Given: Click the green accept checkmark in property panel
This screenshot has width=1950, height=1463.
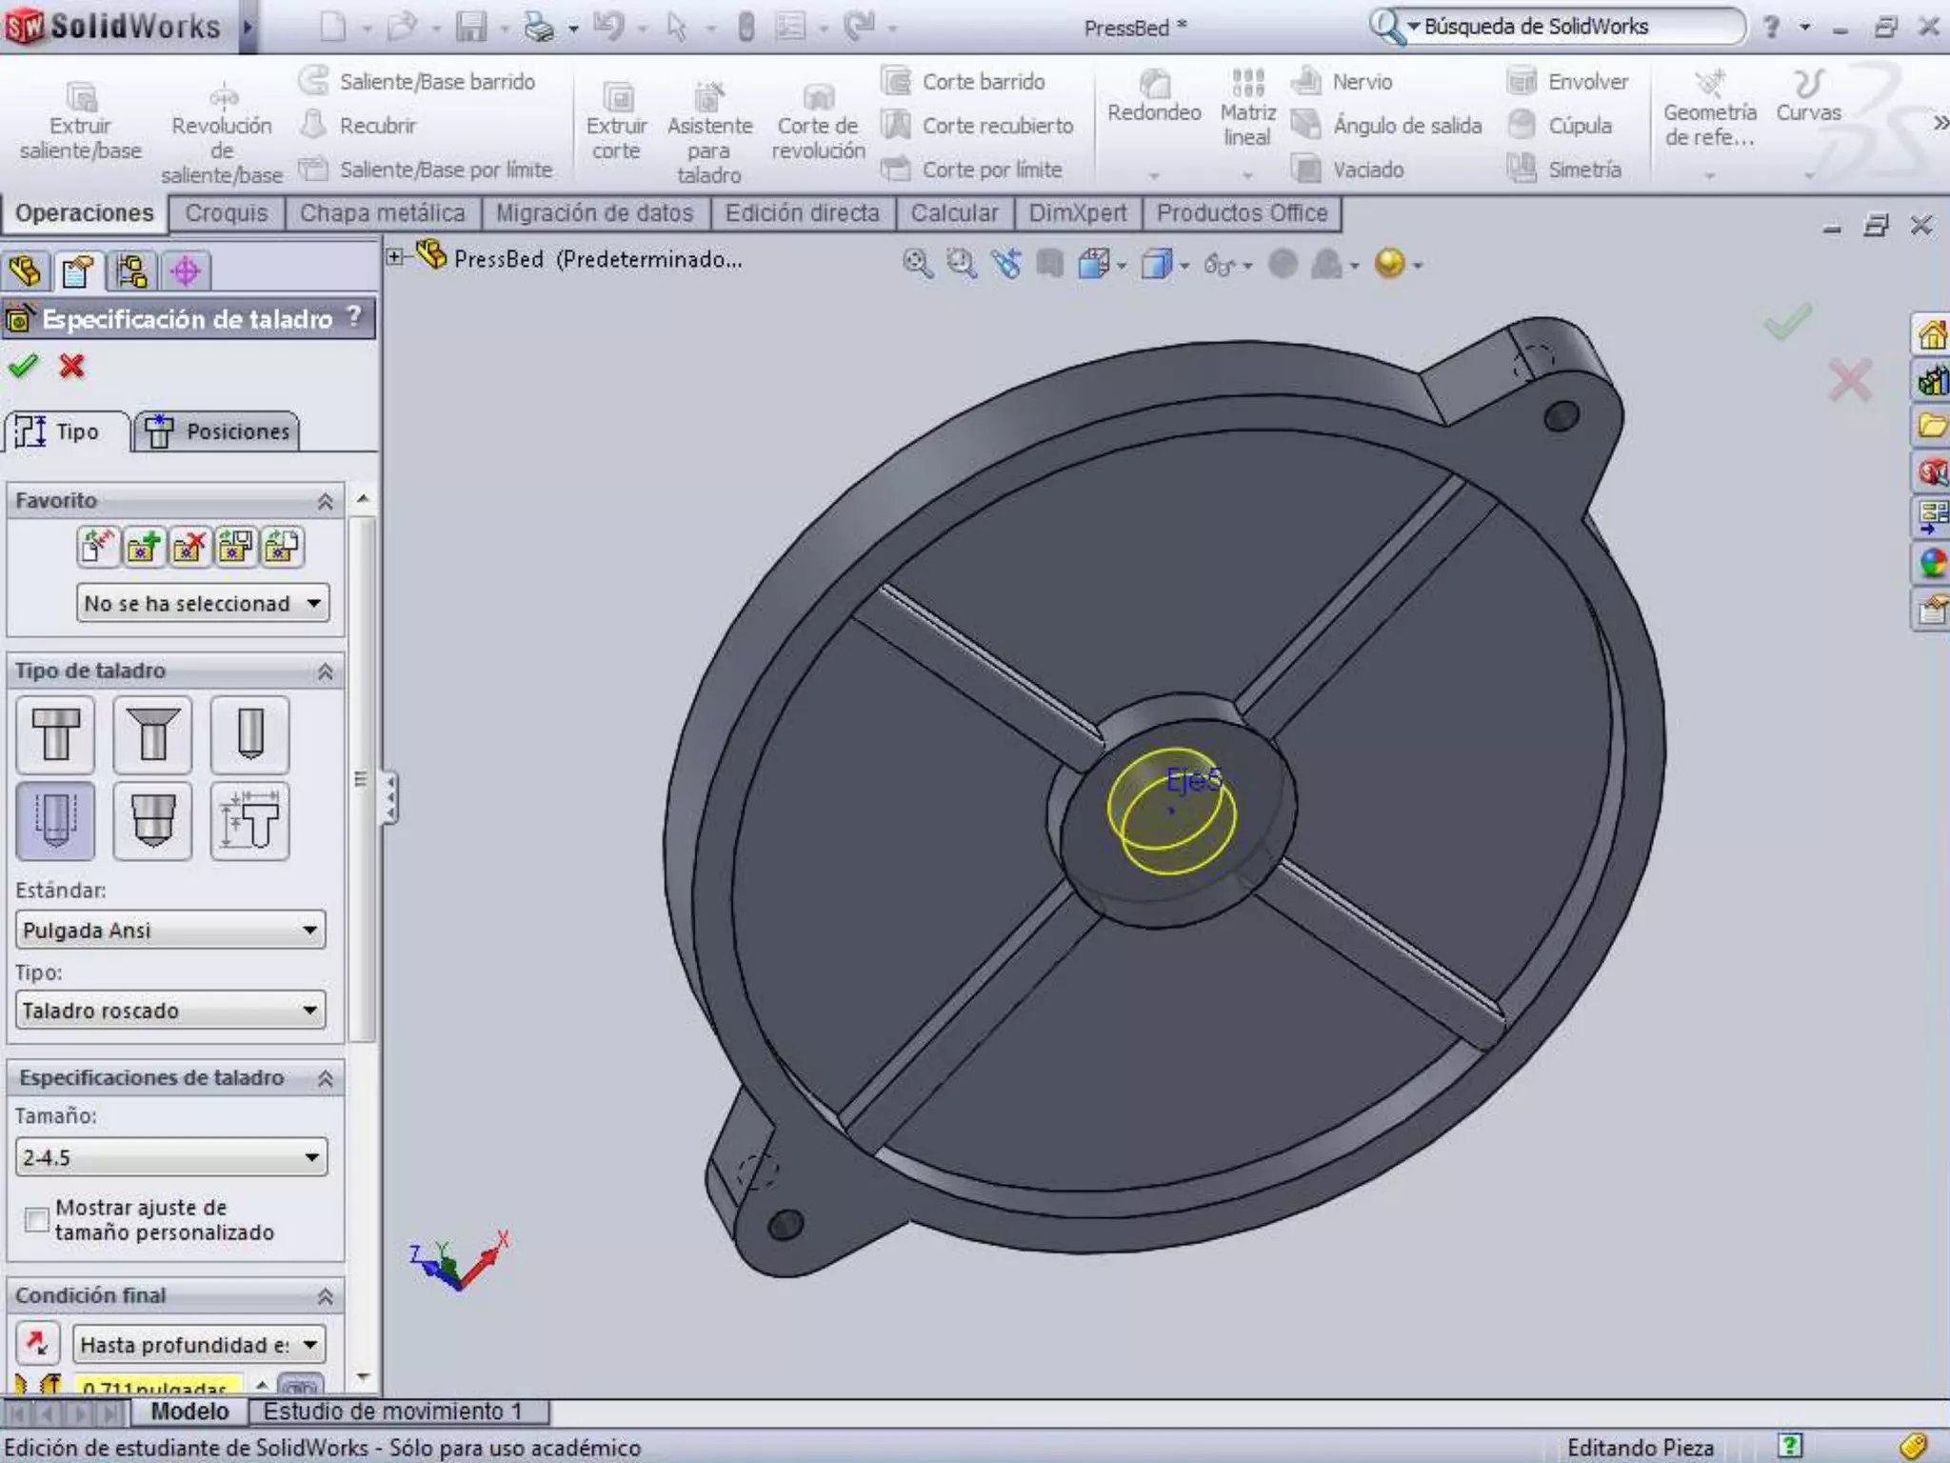Looking at the screenshot, I should pos(23,366).
